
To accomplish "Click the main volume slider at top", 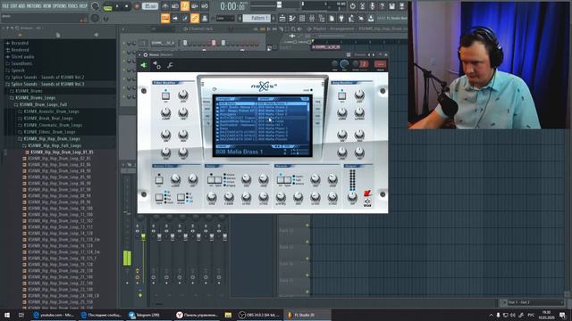I will [280, 4].
